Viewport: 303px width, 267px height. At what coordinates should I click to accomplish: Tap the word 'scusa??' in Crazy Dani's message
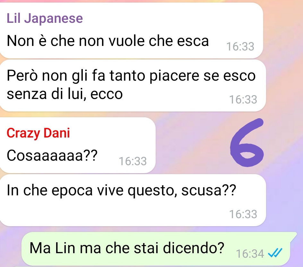coord(209,190)
